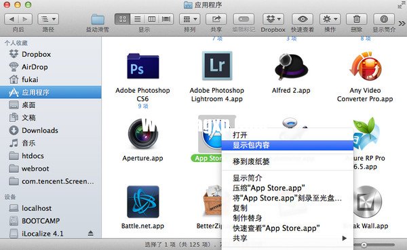Open the fukai home folder in sidebar

coord(51,80)
